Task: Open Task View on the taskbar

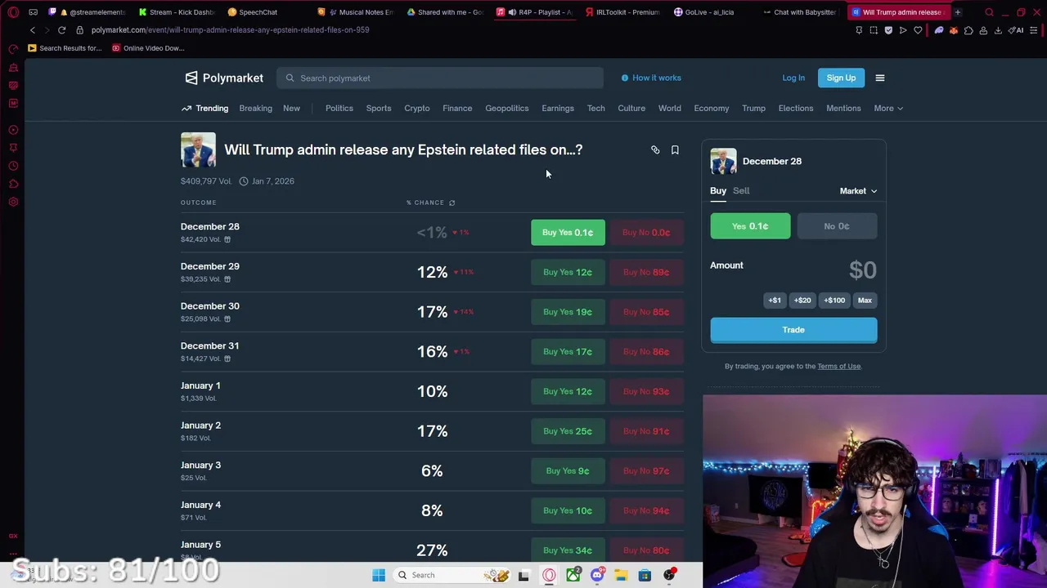Action: coord(523,575)
